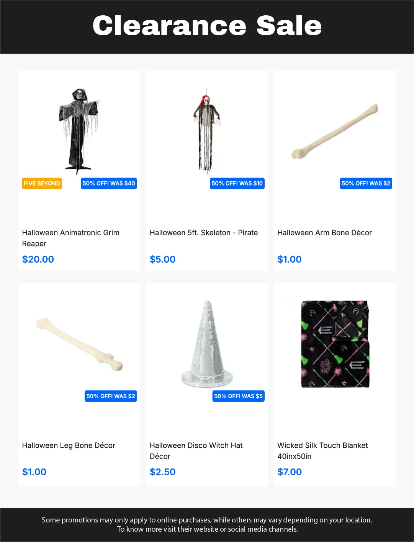Select the Halloween Leg Bone Décor title

click(x=69, y=445)
